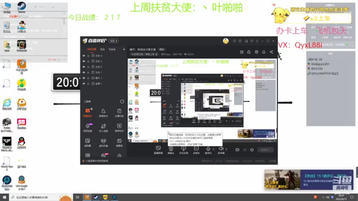The width and height of the screenshot is (358, 201).
Task: Open the 读弹幕 read-danmaku tool
Action: pyautogui.click(x=88, y=142)
